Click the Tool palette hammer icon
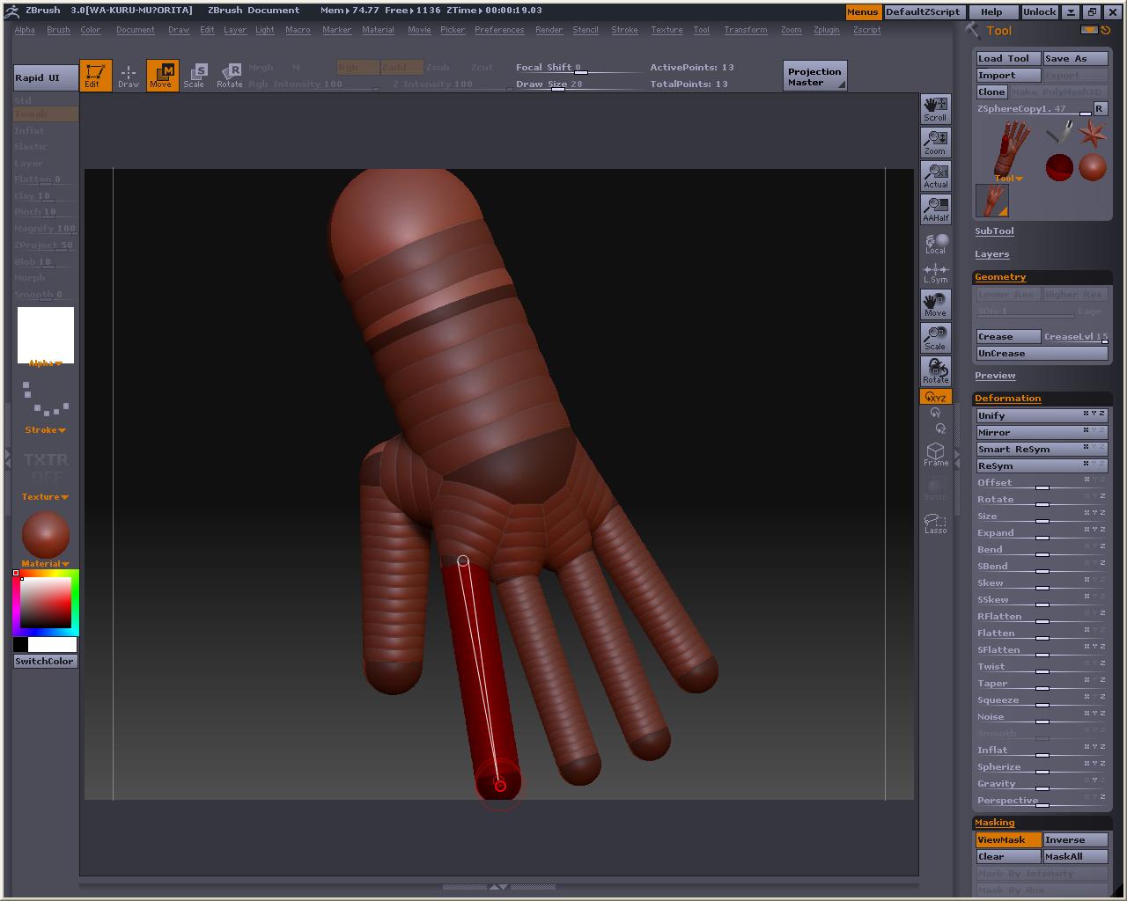1127x901 pixels. coord(973,31)
